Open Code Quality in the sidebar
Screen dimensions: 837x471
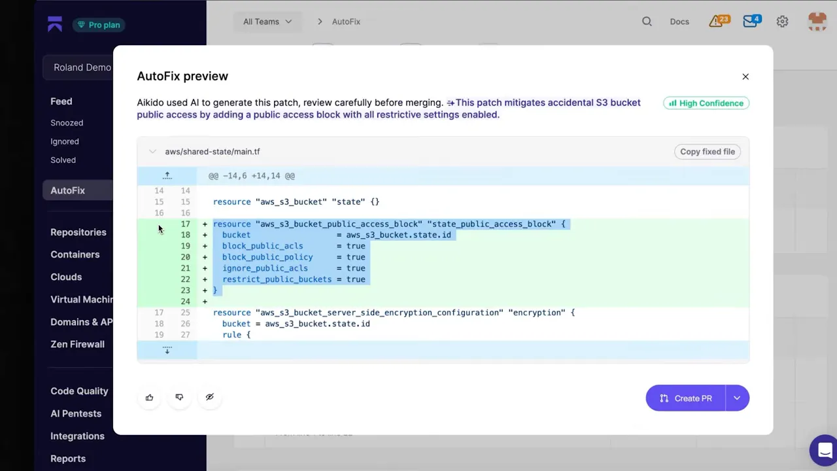(79, 391)
